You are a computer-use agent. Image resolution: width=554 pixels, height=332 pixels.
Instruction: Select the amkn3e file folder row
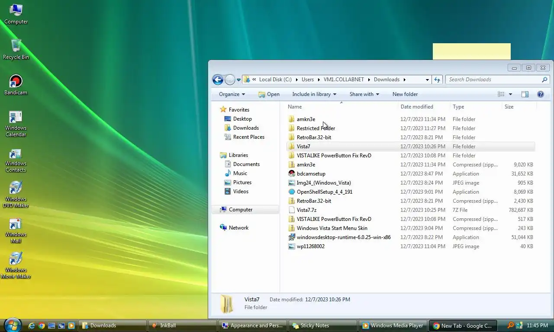(411, 119)
